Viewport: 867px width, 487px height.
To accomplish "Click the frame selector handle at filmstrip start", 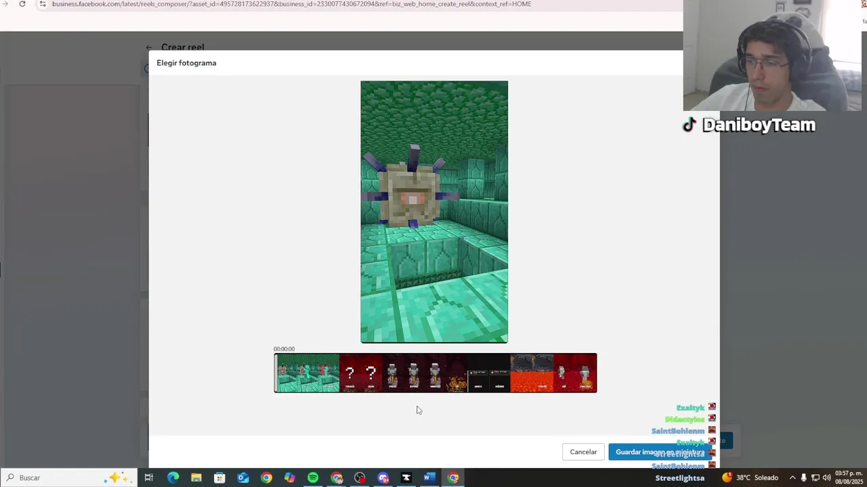I will (275, 373).
